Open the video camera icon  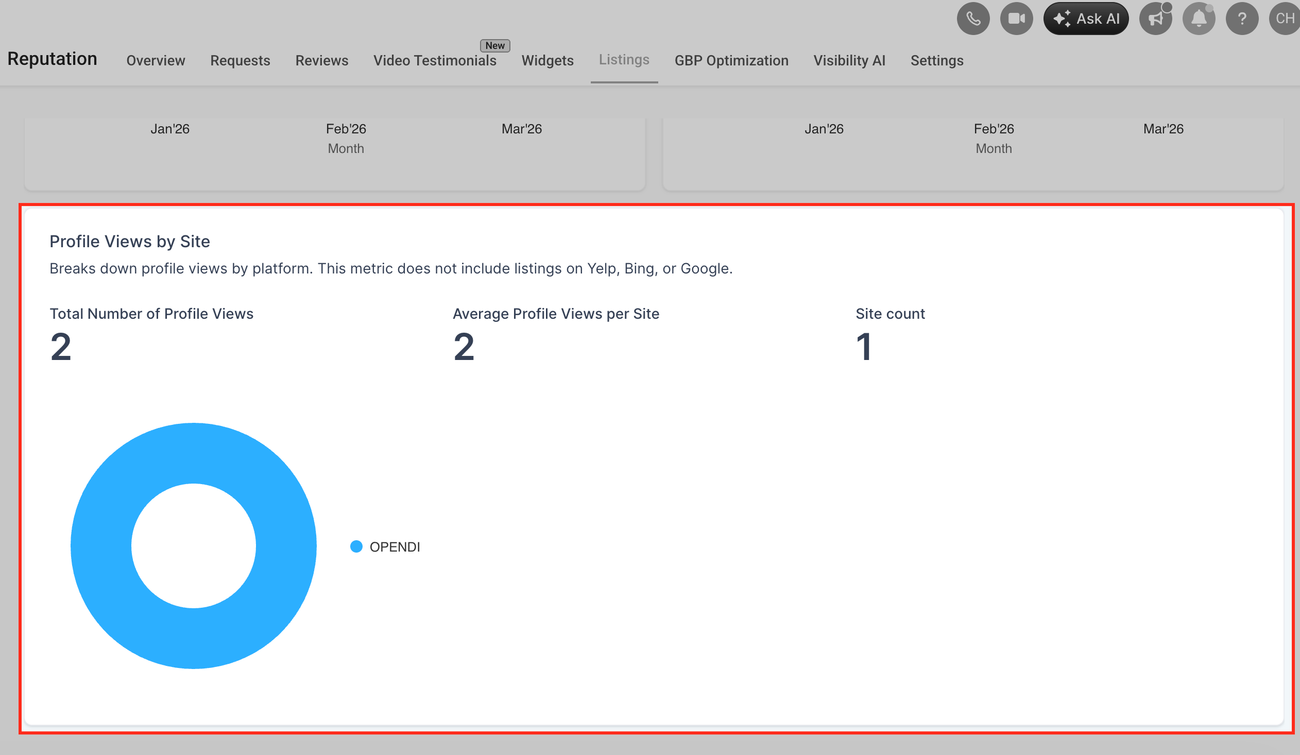[1016, 19]
